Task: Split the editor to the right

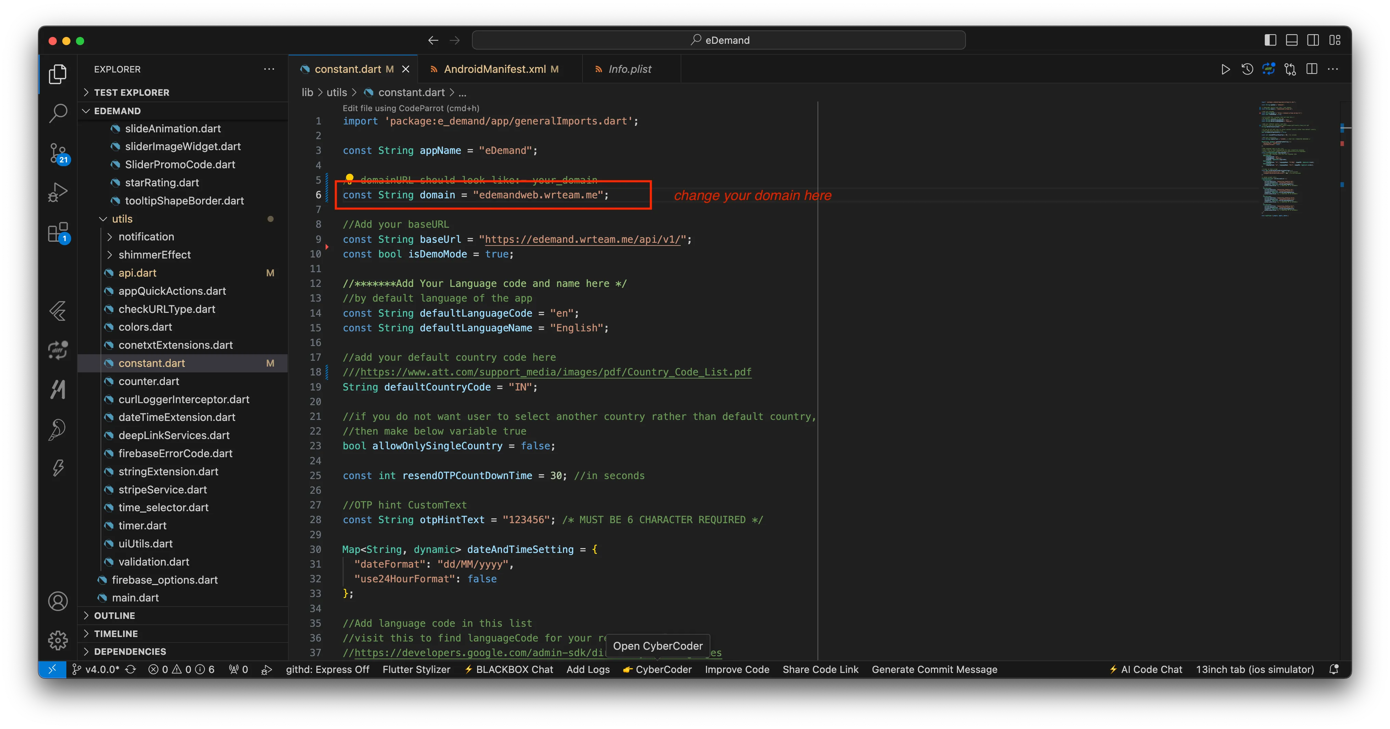Action: coord(1312,69)
